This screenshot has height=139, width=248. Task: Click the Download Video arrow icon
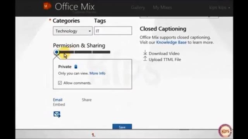click(x=145, y=53)
